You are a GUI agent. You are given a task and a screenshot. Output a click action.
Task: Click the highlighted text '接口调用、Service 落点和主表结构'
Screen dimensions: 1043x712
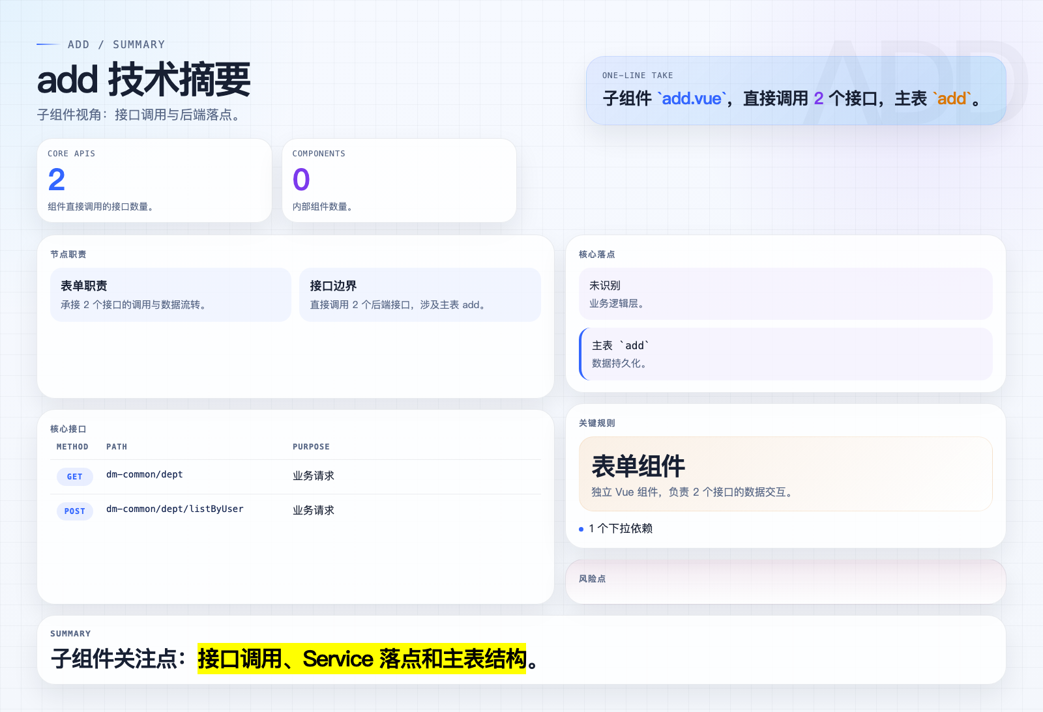362,659
